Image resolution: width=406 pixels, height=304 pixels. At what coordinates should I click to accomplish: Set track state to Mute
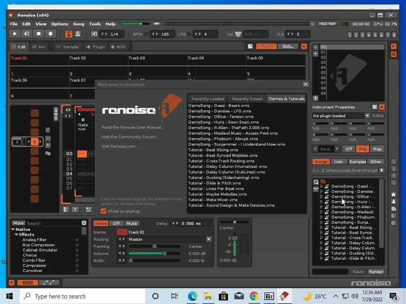click(132, 223)
